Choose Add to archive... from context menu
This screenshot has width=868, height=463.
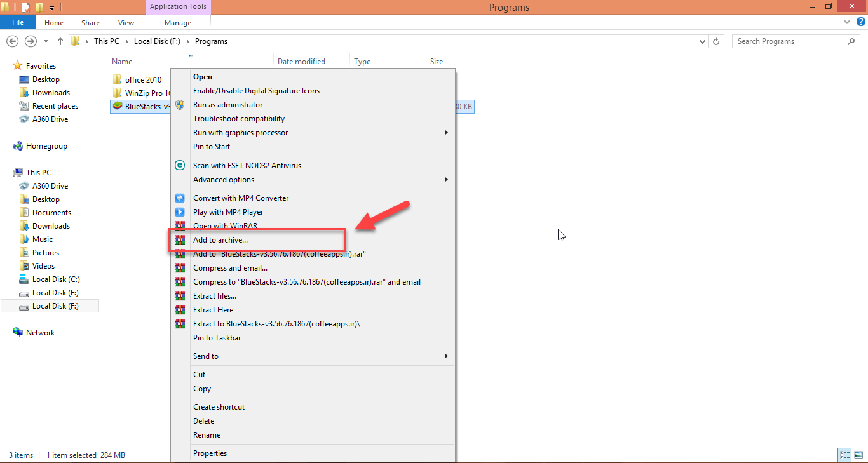click(x=220, y=240)
